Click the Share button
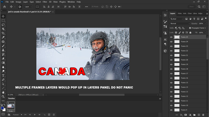Screen dimensions: 209x117 point(191,6)
